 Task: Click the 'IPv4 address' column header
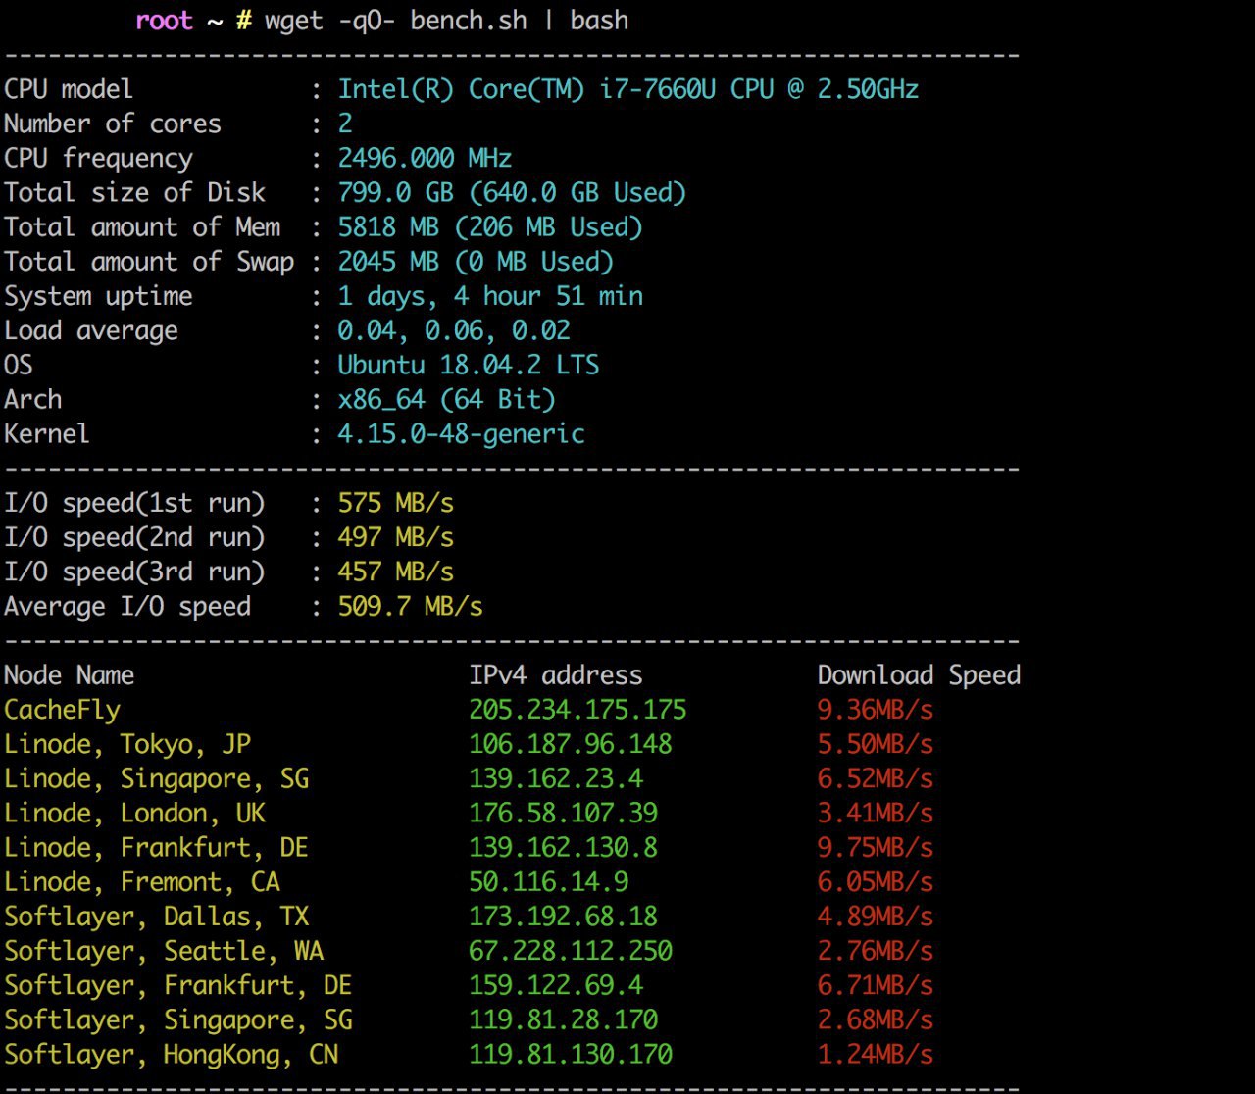[556, 674]
